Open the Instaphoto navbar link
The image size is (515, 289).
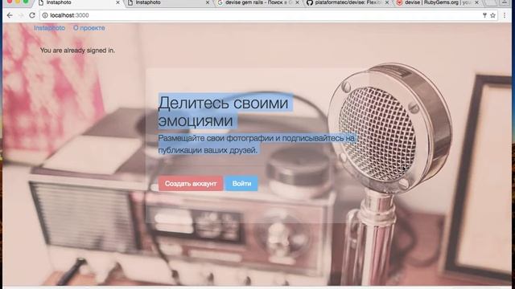coord(49,28)
